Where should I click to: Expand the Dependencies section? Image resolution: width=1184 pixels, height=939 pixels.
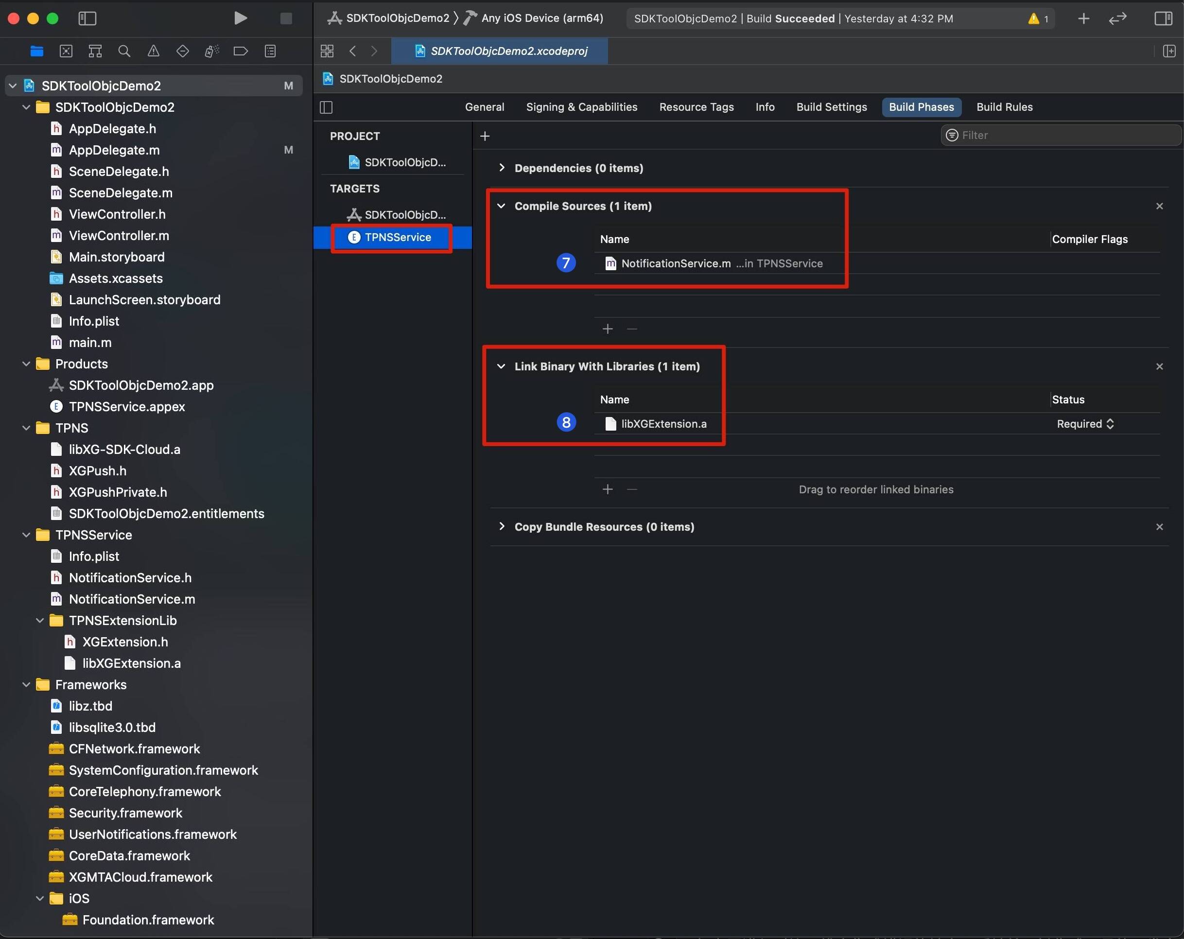click(501, 168)
